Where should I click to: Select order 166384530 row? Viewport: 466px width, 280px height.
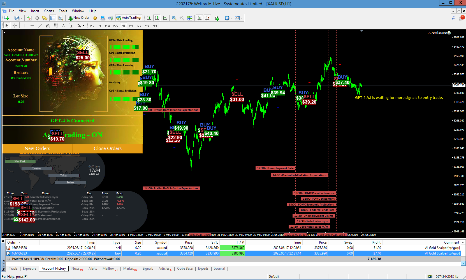tap(233, 248)
